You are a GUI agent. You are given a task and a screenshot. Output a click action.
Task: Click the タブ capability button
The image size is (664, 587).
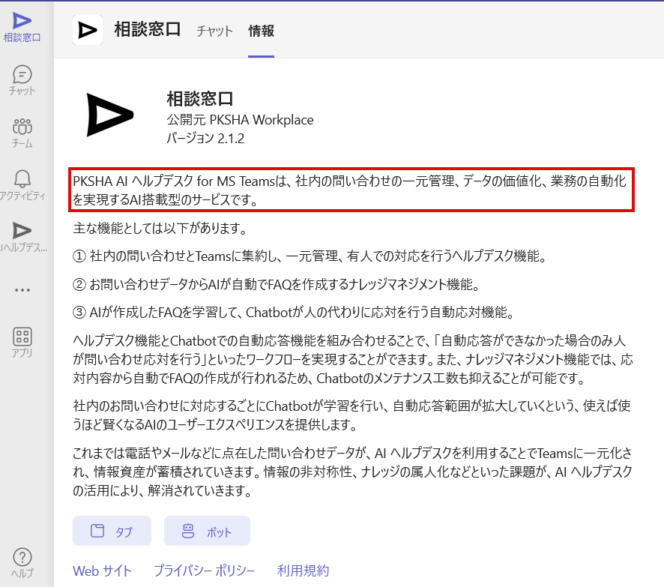[112, 531]
